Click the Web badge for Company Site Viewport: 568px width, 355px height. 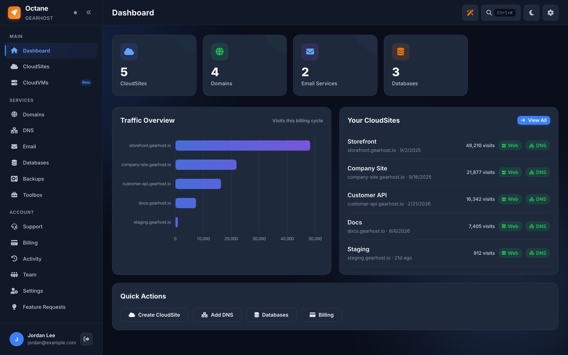tap(510, 173)
